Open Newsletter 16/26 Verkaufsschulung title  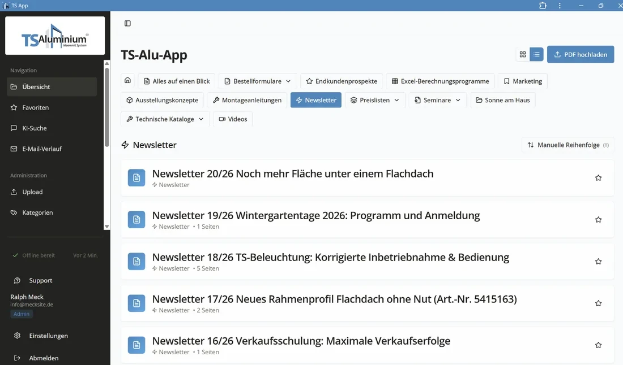[x=301, y=341]
